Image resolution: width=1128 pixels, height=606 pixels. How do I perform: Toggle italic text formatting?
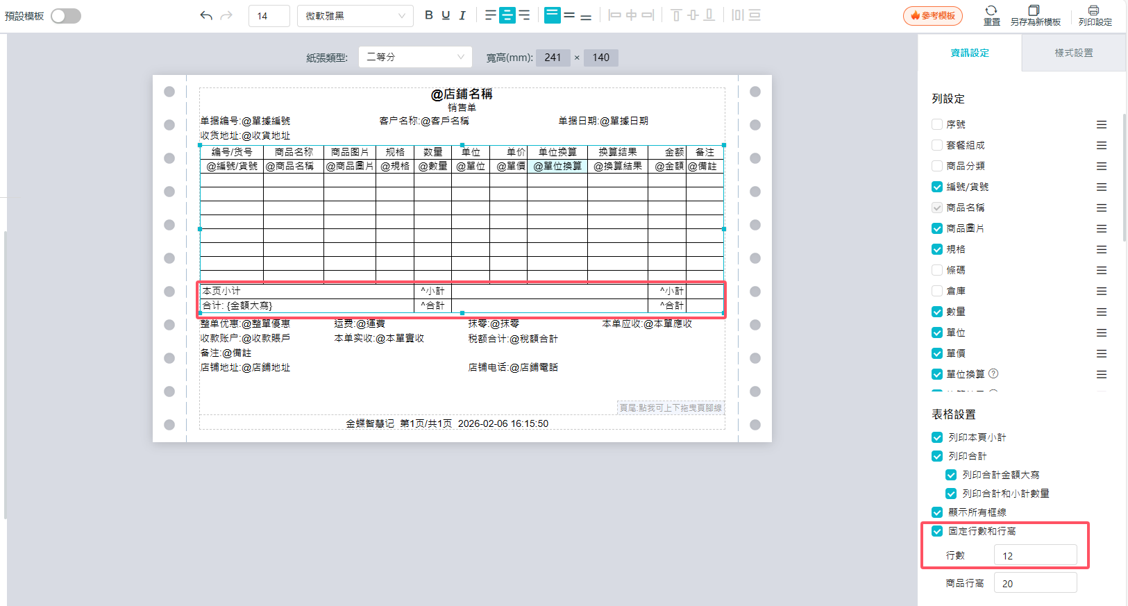(x=462, y=15)
